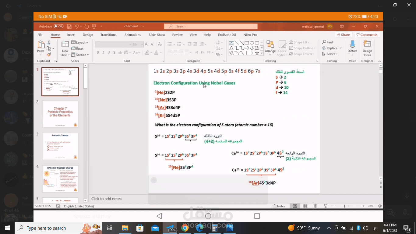The width and height of the screenshot is (416, 234).
Task: Switch to Reading View icon
Action: point(316,206)
